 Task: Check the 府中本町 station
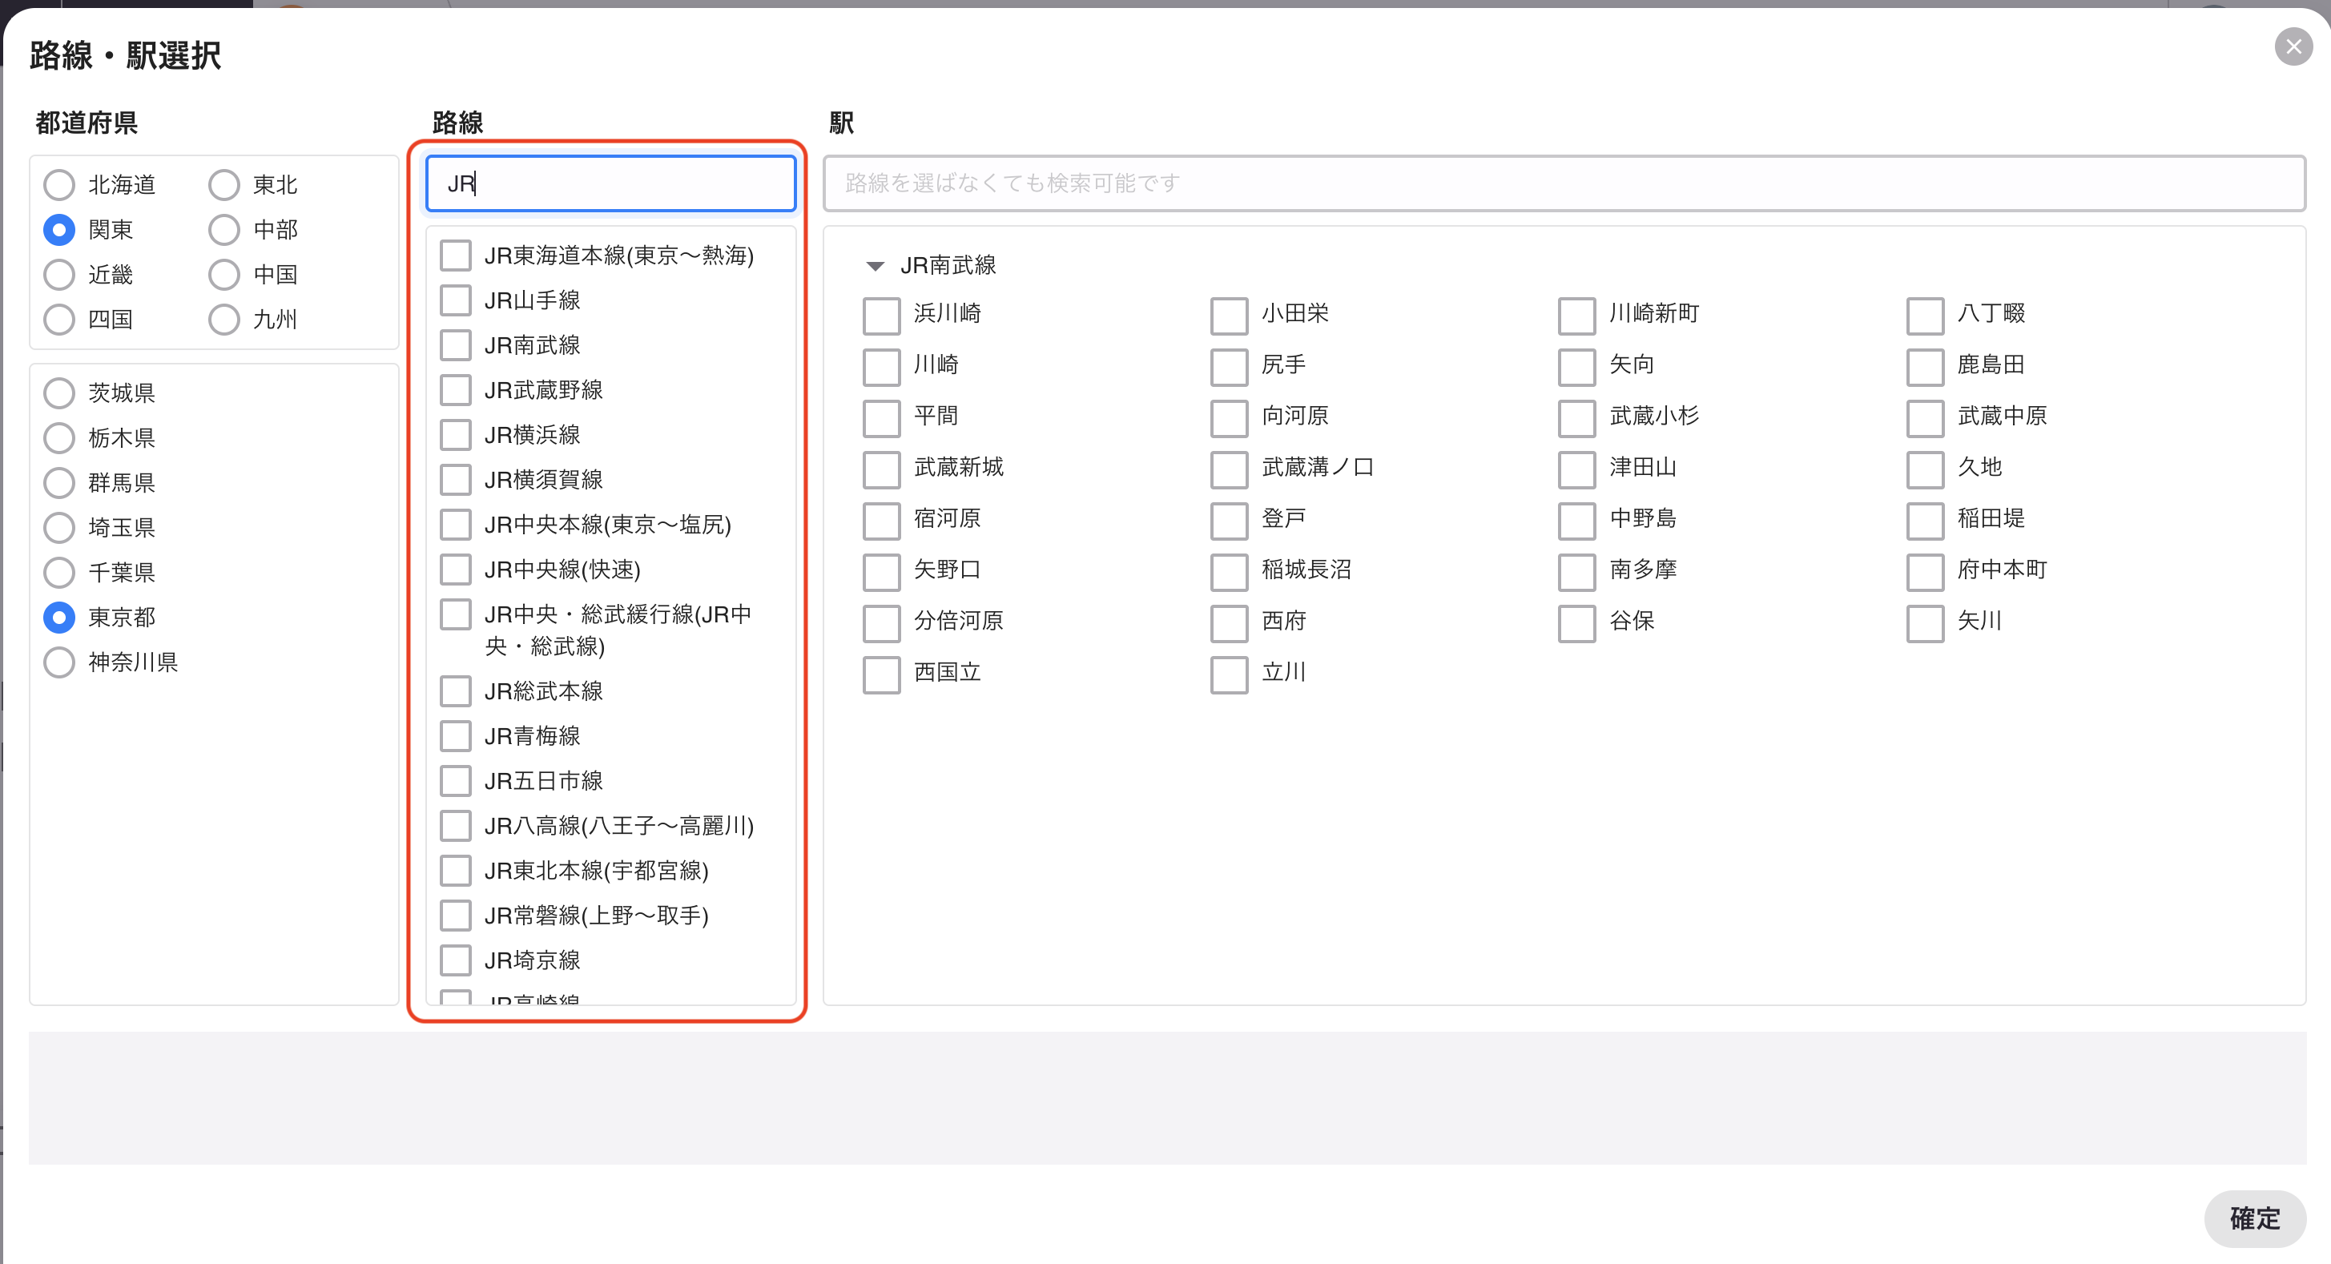(1925, 572)
